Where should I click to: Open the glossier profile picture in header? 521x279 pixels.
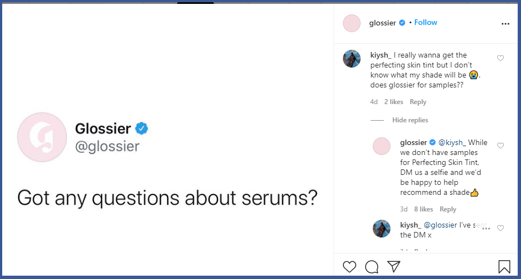(352, 23)
